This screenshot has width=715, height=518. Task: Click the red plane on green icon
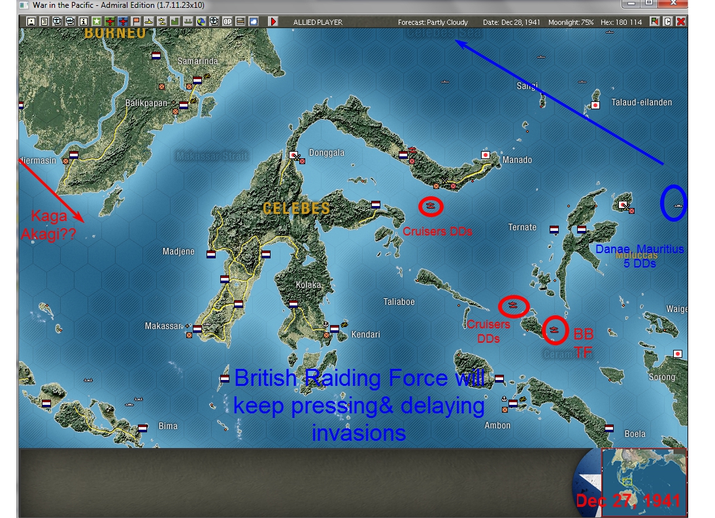[109, 22]
